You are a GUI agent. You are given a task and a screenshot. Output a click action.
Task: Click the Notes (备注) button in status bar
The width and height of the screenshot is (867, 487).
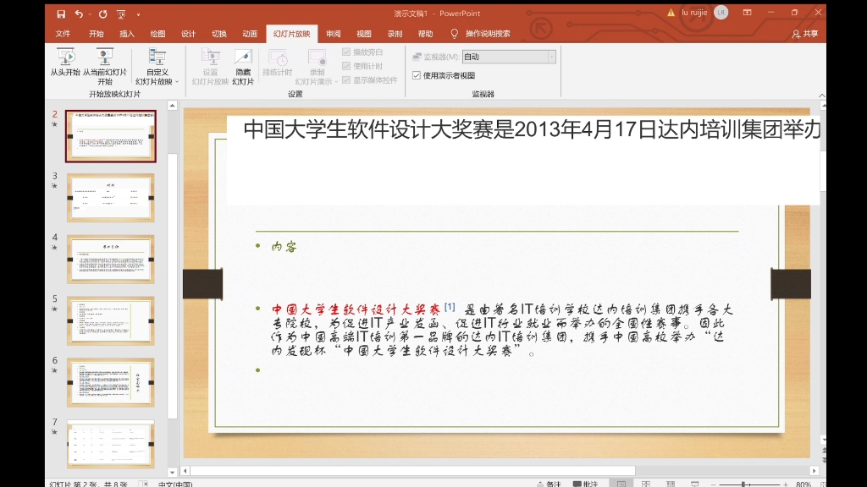click(549, 484)
